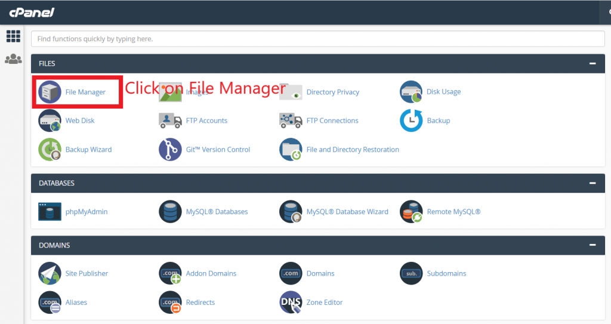This screenshot has height=324, width=611.
Task: Open the FTP Connections link
Action: 332,121
